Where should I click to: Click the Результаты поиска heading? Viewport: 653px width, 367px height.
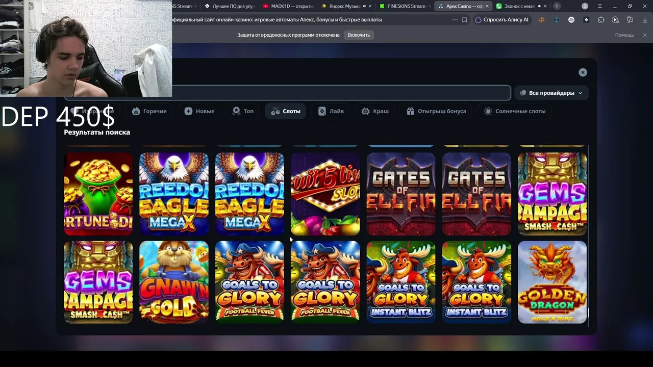97,132
